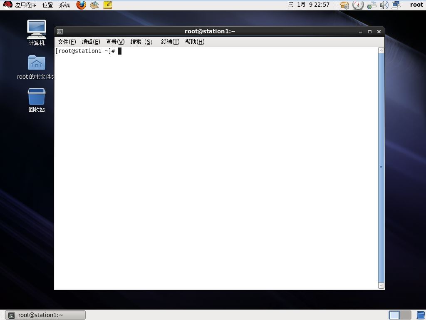Select the 计算机 (Computer) desktop icon
Viewport: 426px width, 320px height.
click(37, 32)
